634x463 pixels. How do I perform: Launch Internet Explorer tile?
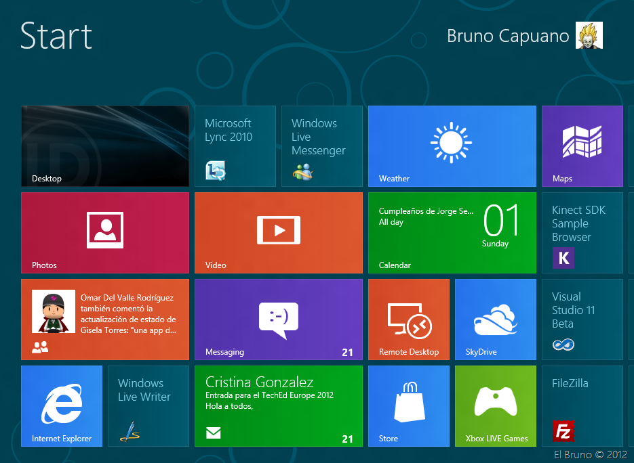62,405
